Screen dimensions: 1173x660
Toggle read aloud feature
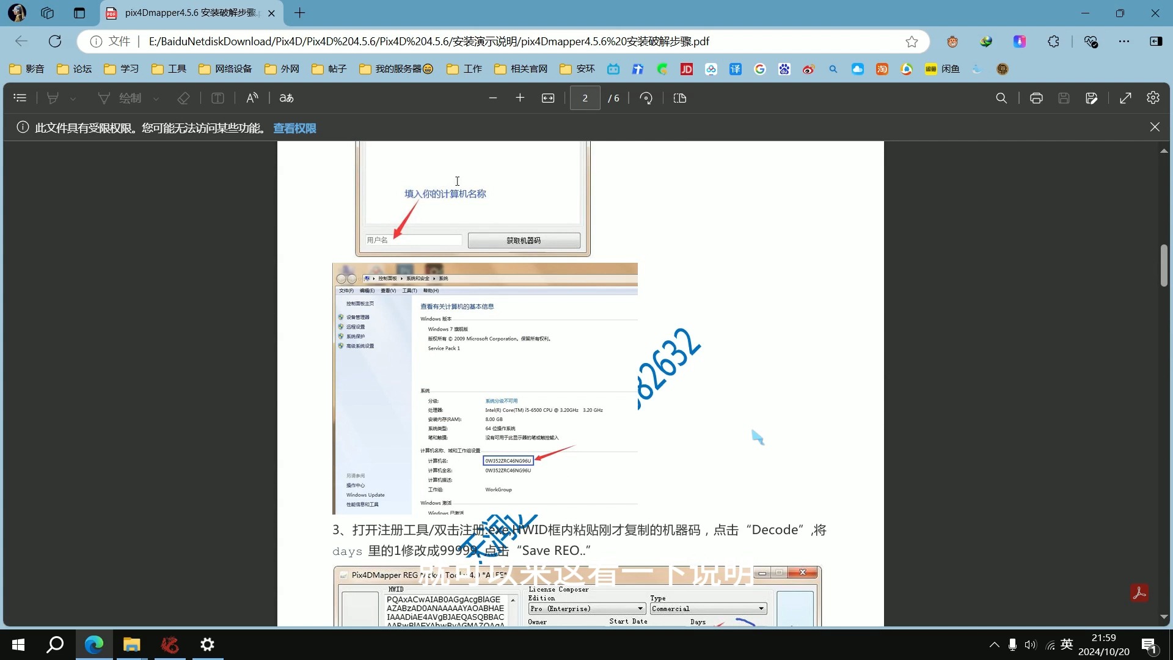pyautogui.click(x=252, y=98)
